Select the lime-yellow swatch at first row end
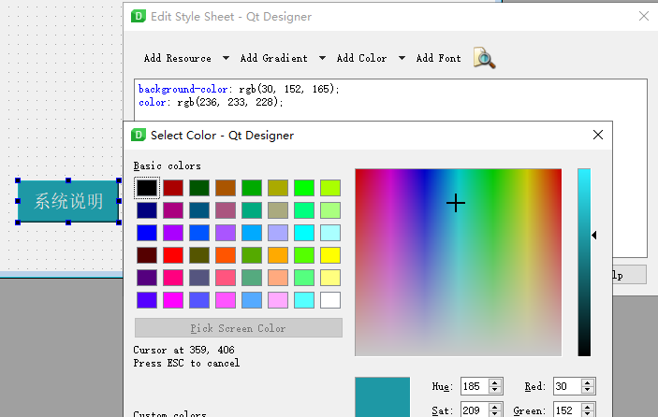 (x=330, y=188)
